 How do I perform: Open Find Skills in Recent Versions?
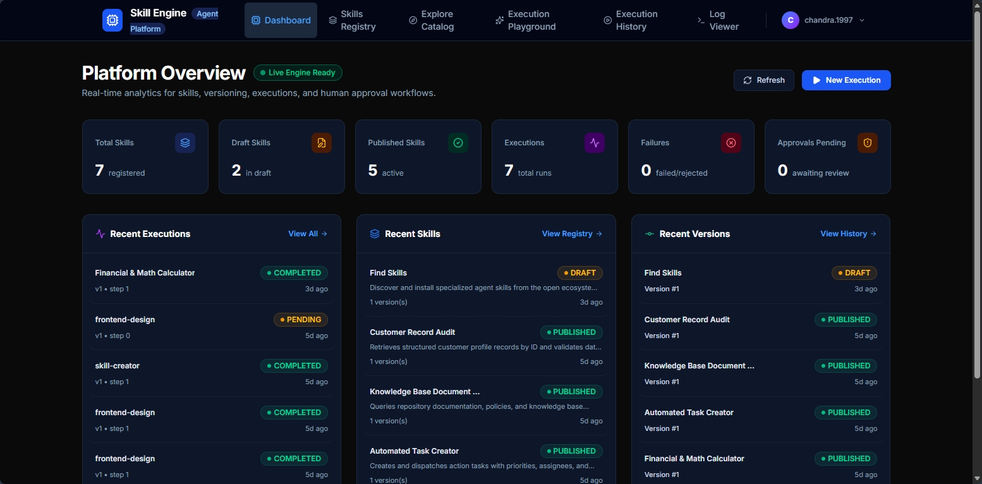(x=761, y=281)
